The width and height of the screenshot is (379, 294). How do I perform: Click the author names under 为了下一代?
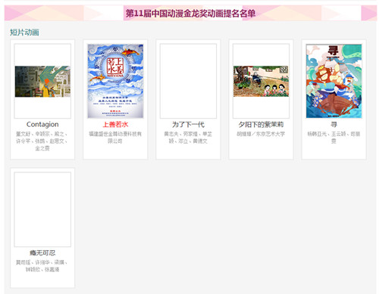188,138
